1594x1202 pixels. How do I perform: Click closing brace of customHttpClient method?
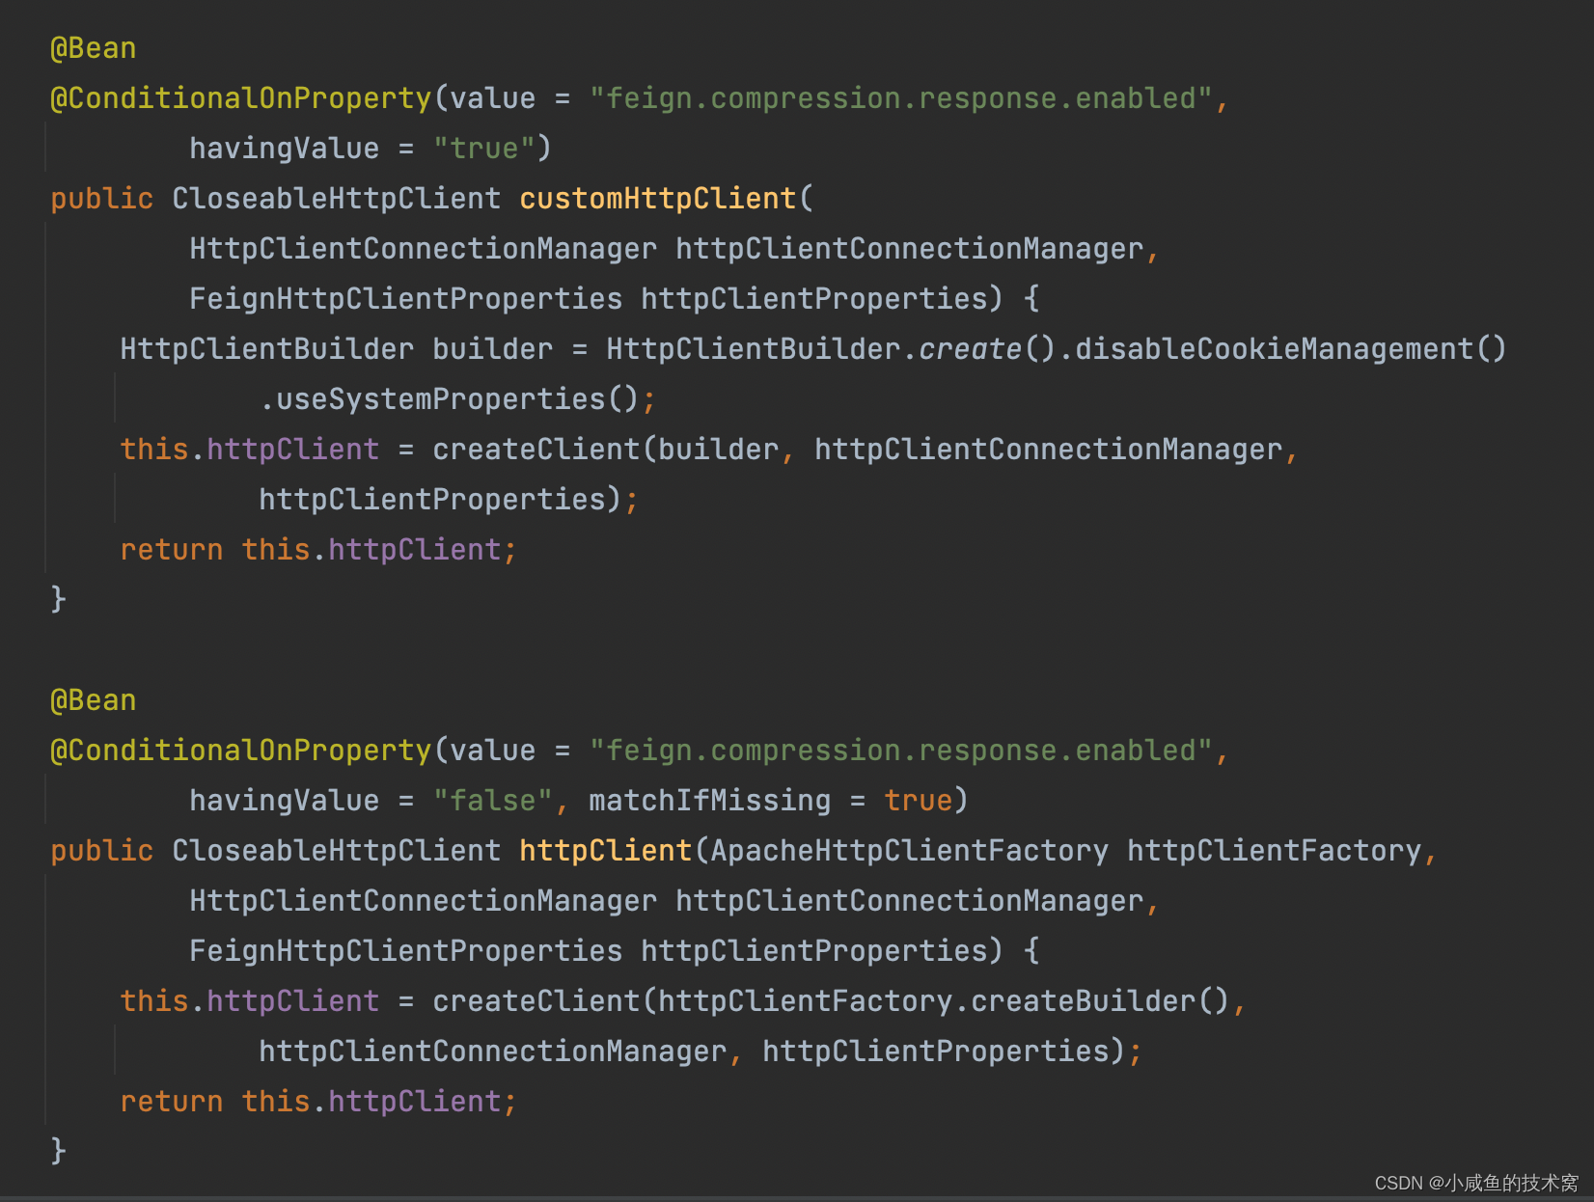[59, 599]
